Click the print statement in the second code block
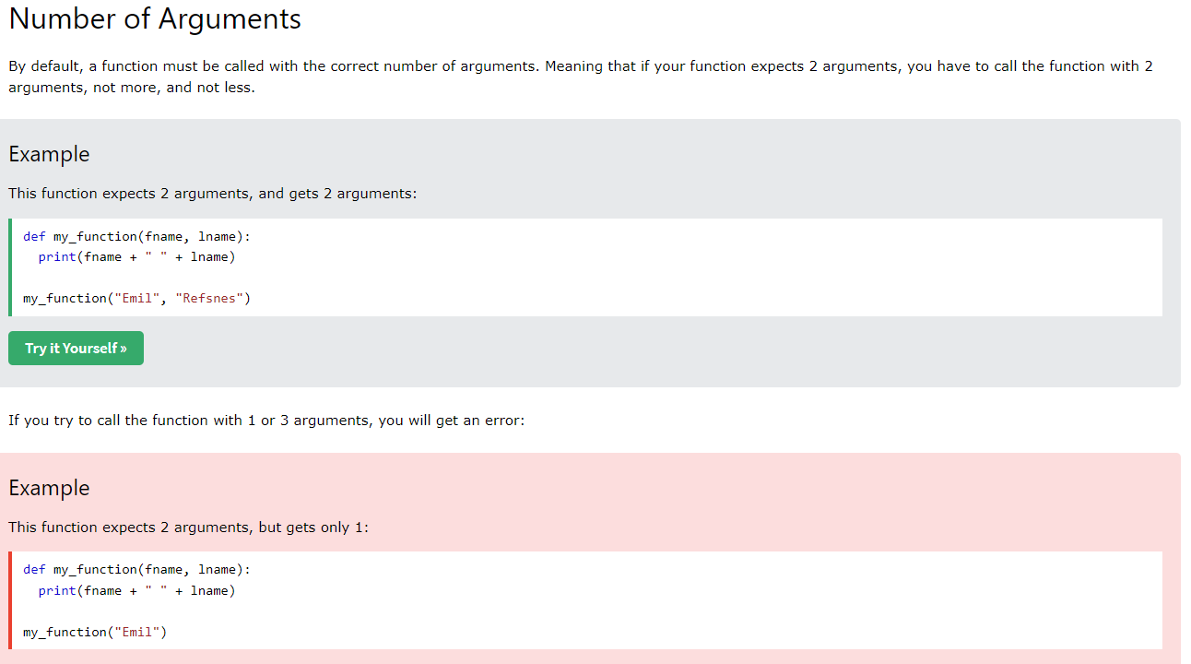This screenshot has height=664, width=1191. pos(136,590)
